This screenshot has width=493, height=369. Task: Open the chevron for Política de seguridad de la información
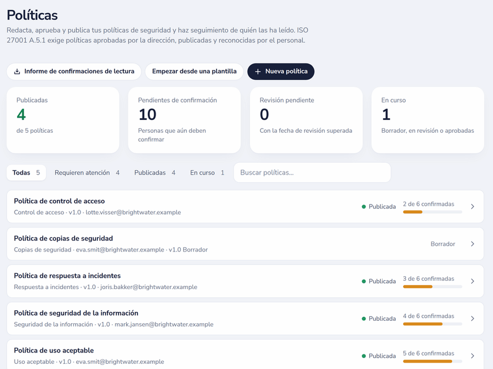tap(472, 318)
